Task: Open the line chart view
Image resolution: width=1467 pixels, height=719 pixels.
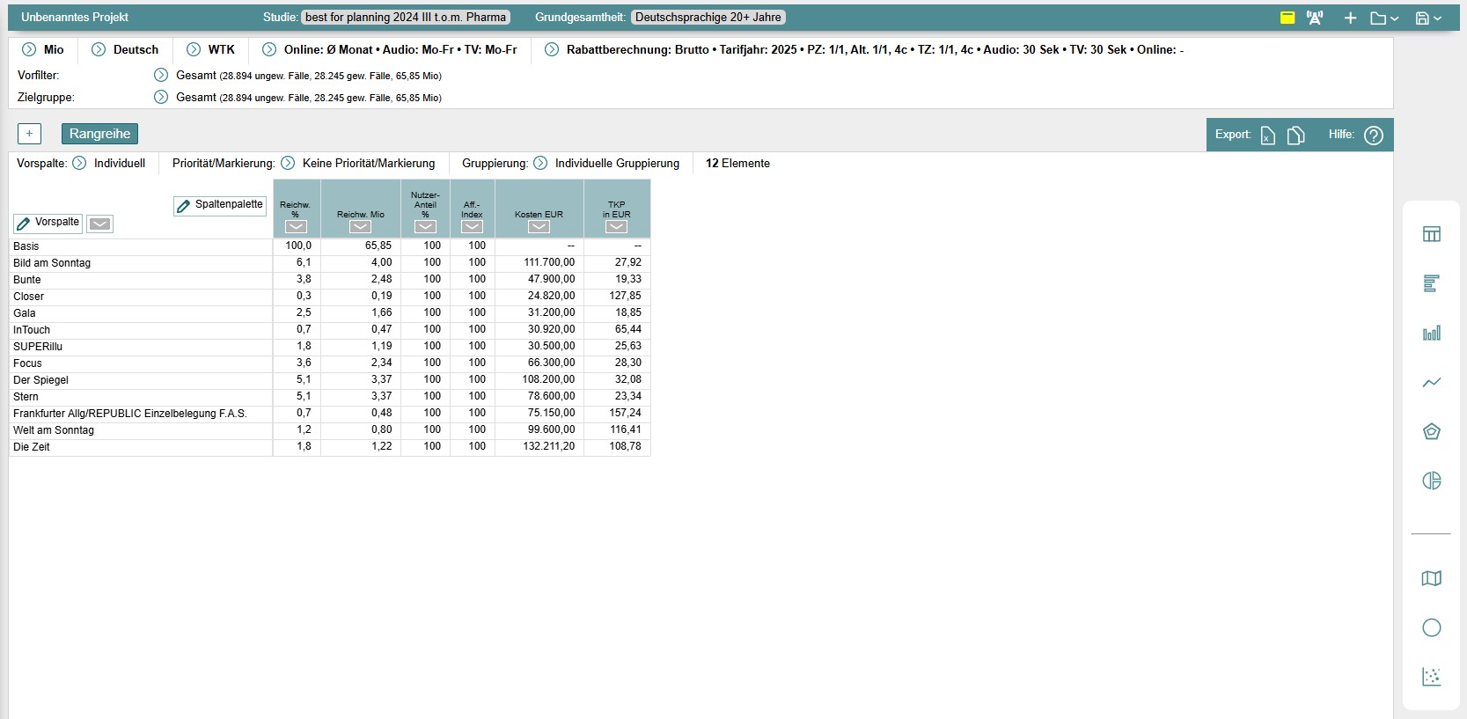Action: 1431,382
